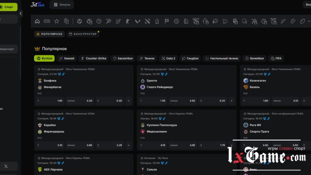Expand more markets for Карабах match
Viewport: 311px width, 175px height.
(x=129, y=145)
